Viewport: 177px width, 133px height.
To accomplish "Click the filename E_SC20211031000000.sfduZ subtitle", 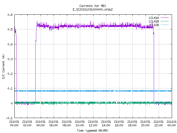I will pyautogui.click(x=93, y=9).
